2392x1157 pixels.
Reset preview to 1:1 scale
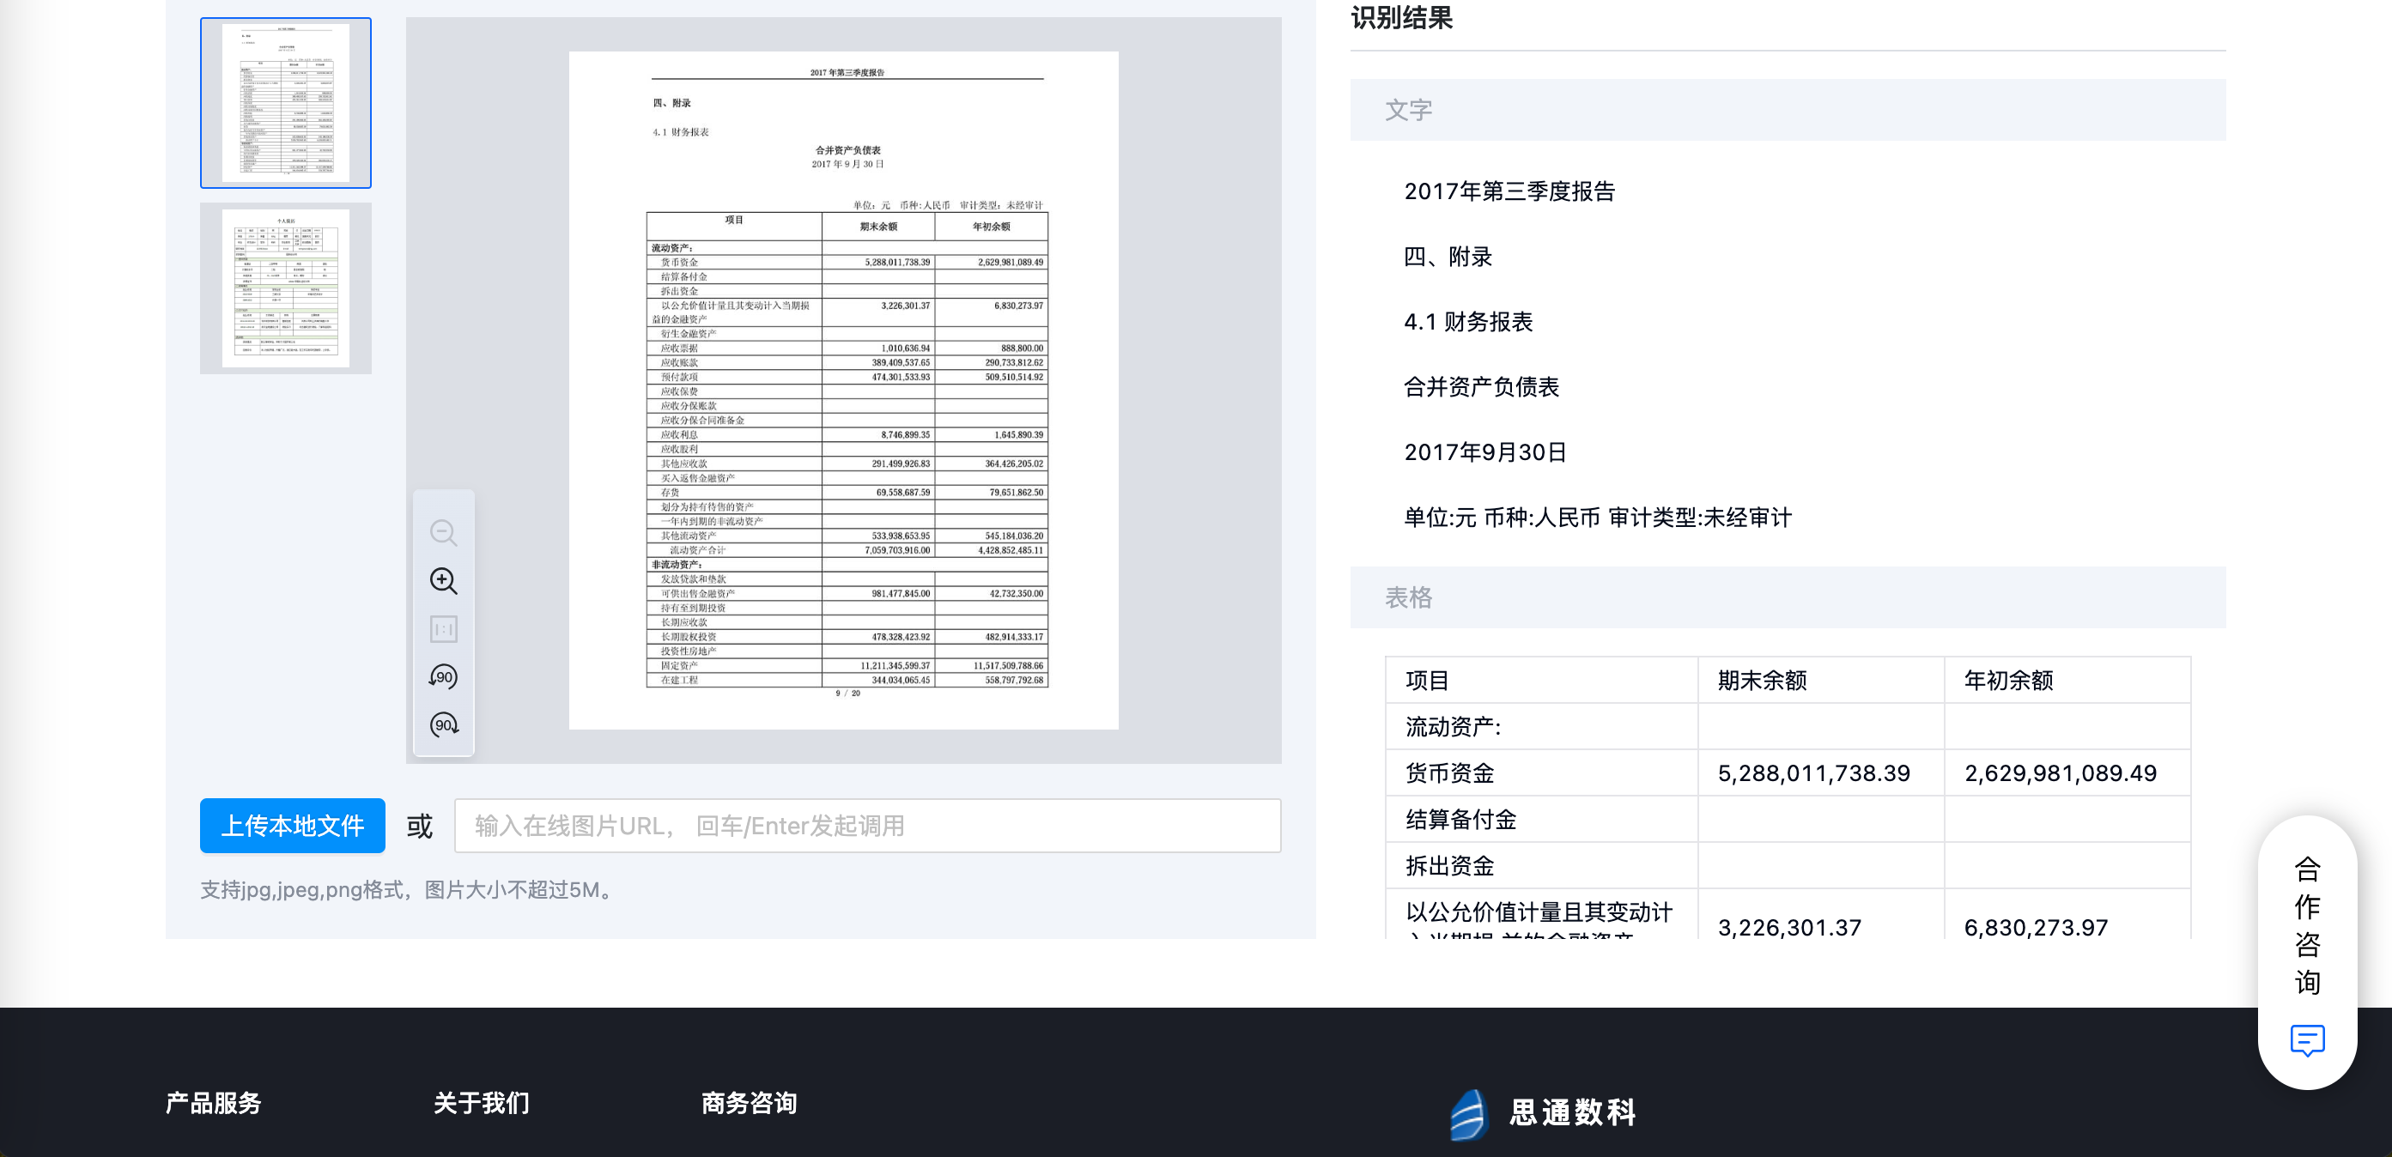click(443, 630)
